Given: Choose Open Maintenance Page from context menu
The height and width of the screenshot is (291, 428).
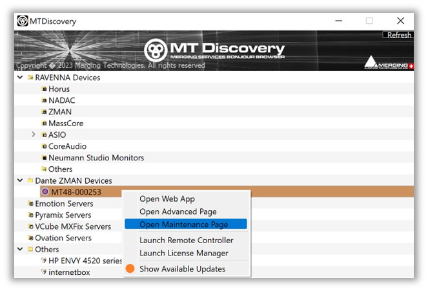Looking at the screenshot, I should (183, 224).
